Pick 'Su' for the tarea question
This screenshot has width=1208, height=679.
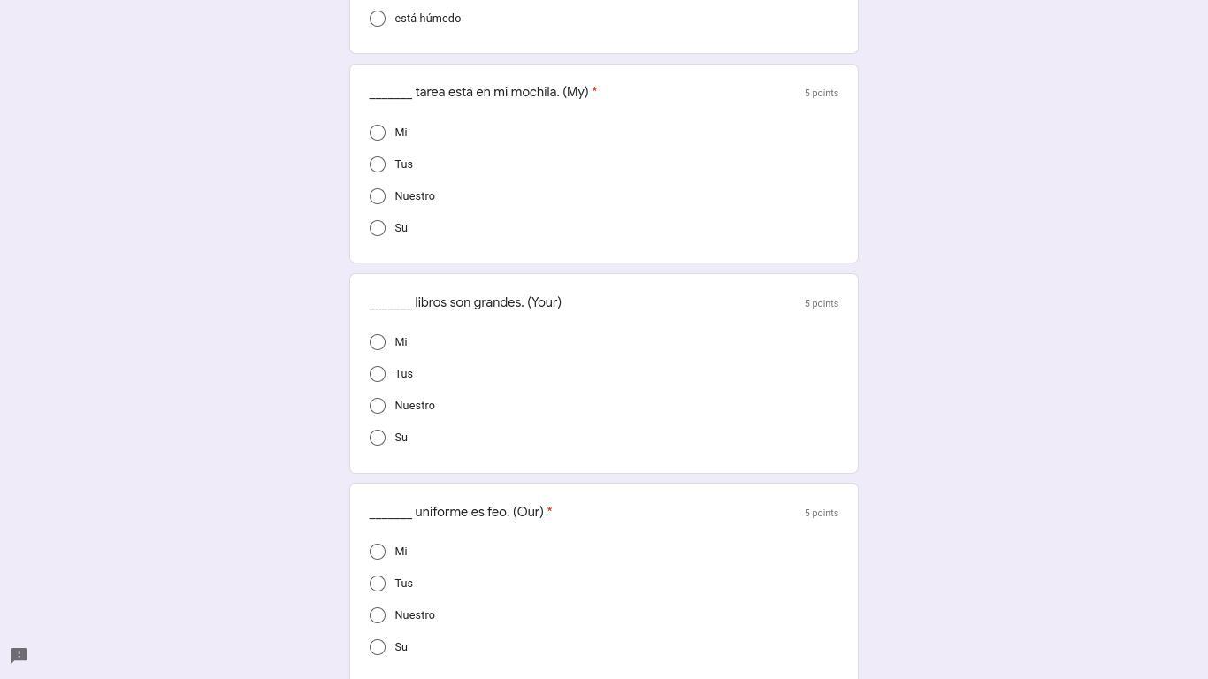378,228
